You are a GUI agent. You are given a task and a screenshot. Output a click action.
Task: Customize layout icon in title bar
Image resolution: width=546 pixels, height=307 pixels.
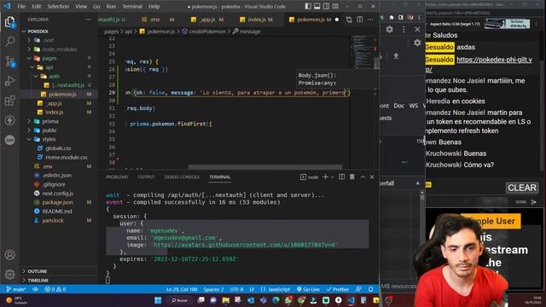point(335,6)
